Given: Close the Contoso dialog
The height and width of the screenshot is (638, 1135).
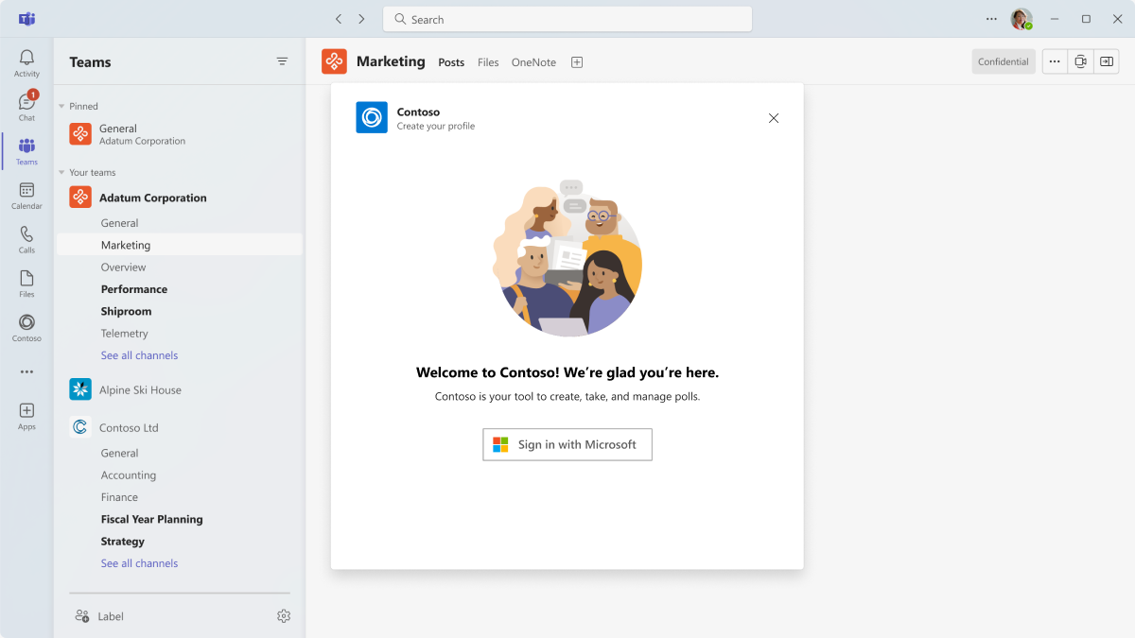Looking at the screenshot, I should [774, 118].
